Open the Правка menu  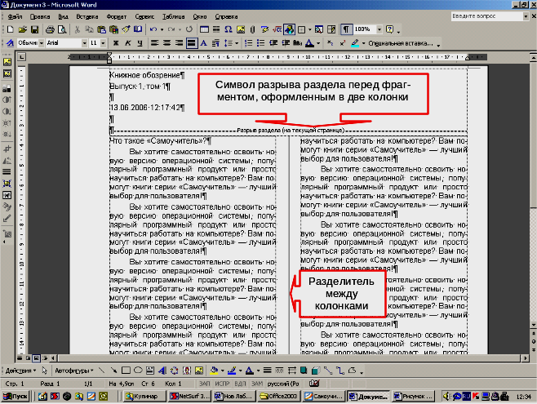pos(40,16)
